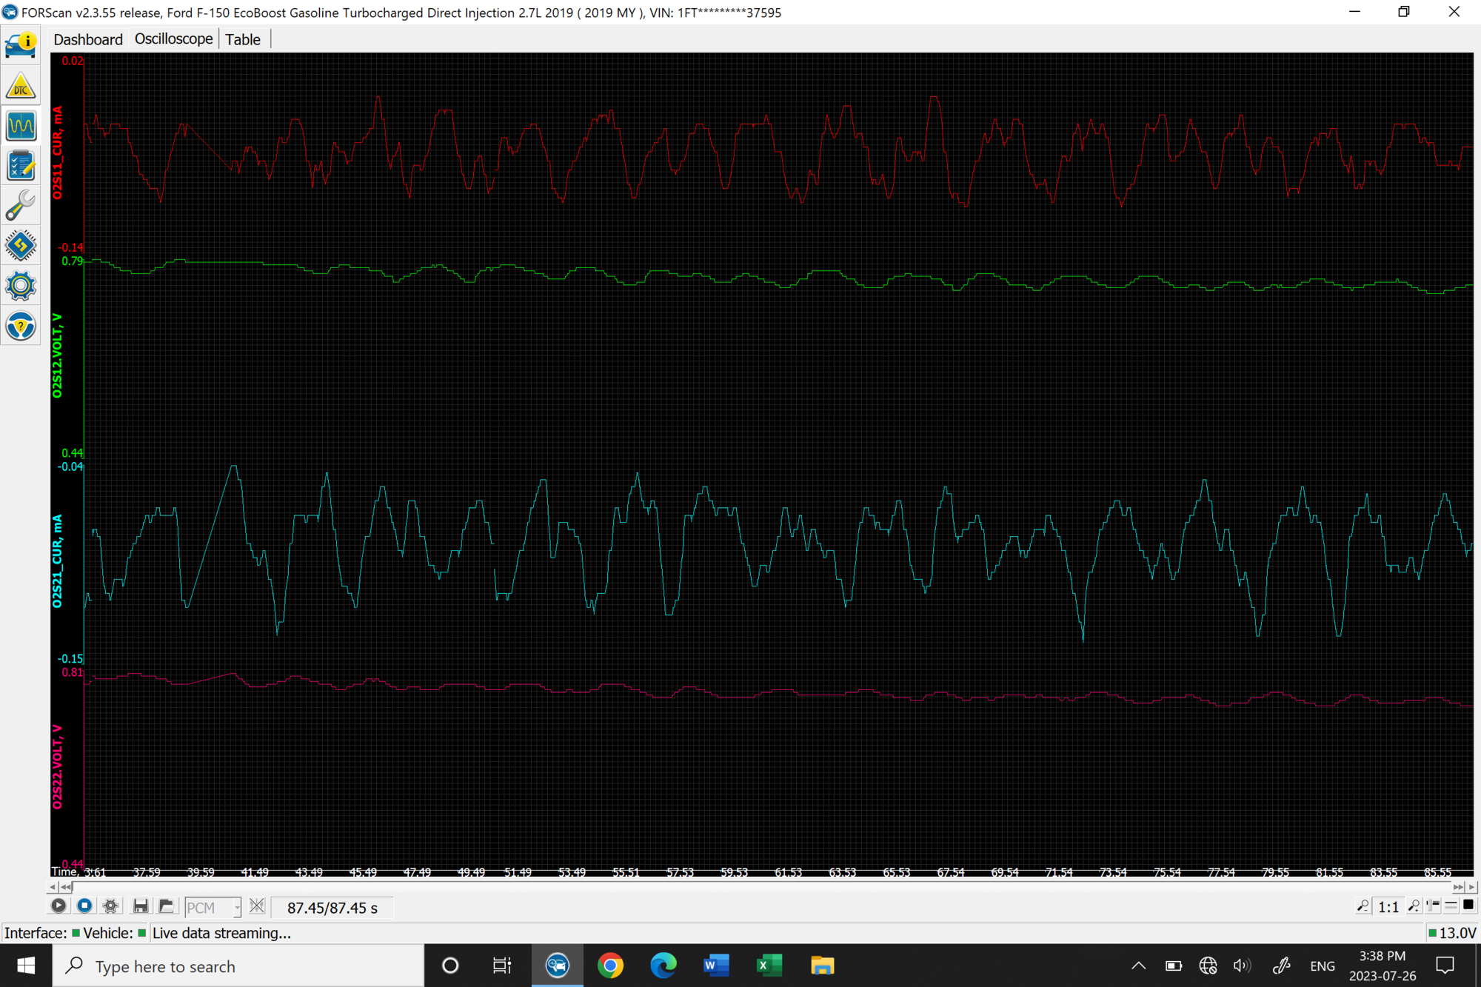Open the background color selector square
The image size is (1481, 987).
coord(1468,906)
